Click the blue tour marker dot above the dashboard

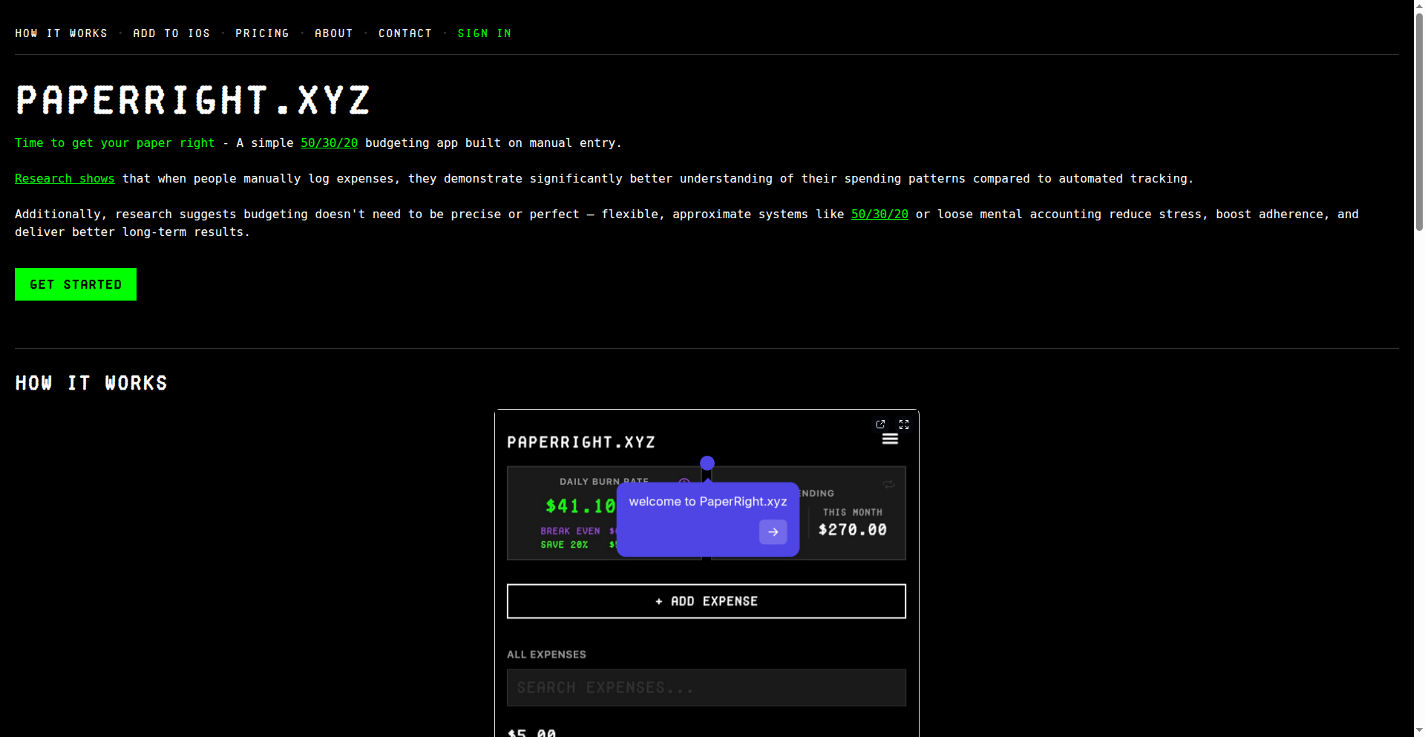707,462
